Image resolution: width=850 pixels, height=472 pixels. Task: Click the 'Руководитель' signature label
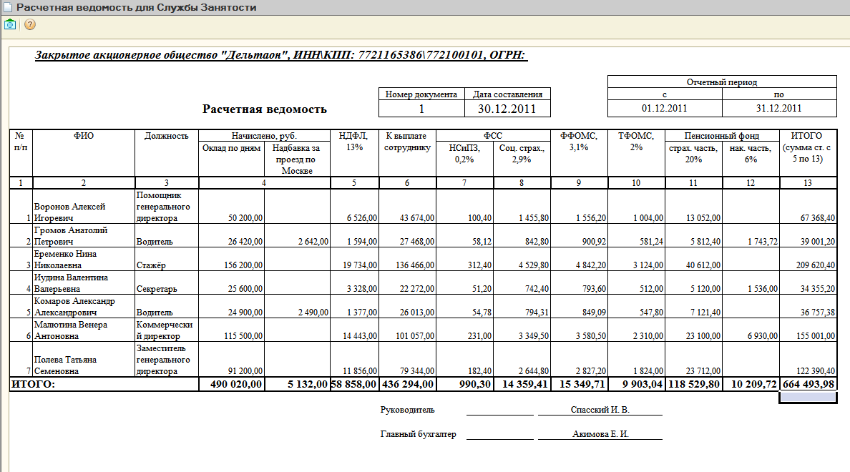coord(407,410)
